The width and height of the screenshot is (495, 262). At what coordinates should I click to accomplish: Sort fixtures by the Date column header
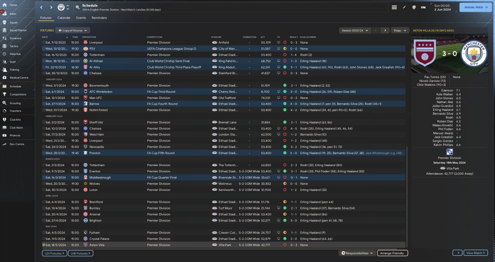point(45,37)
